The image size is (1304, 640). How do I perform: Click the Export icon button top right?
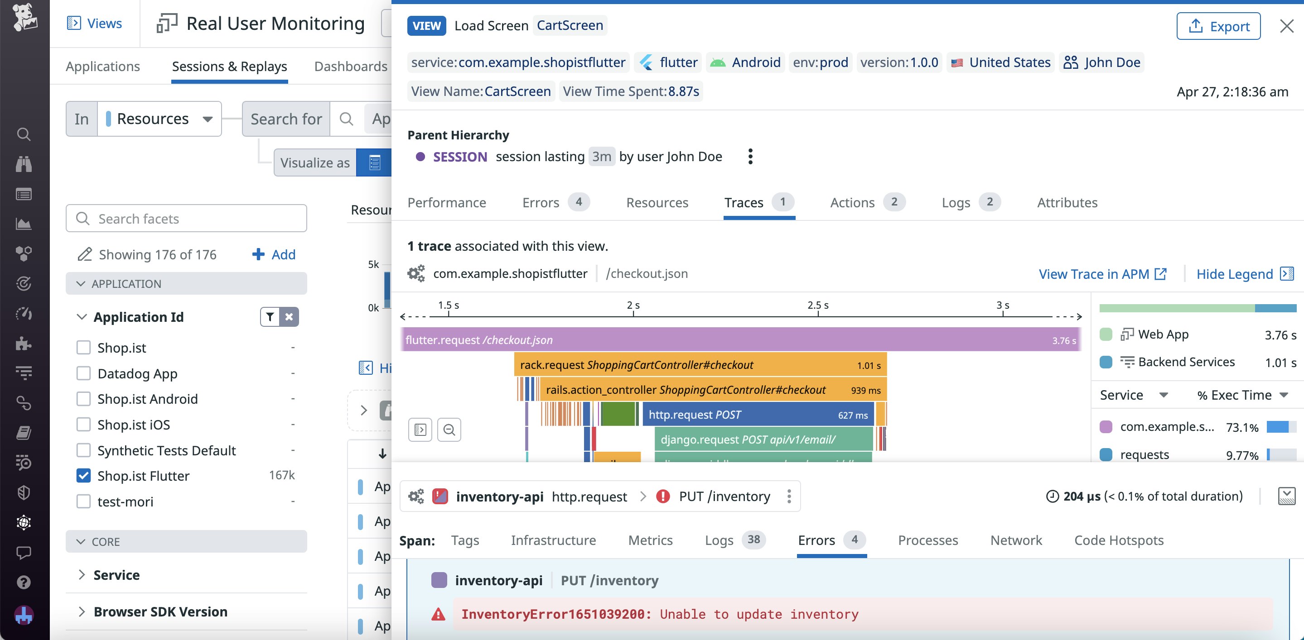(1195, 26)
